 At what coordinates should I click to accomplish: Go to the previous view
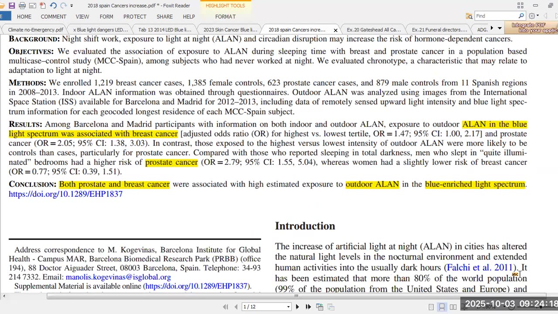click(320, 307)
